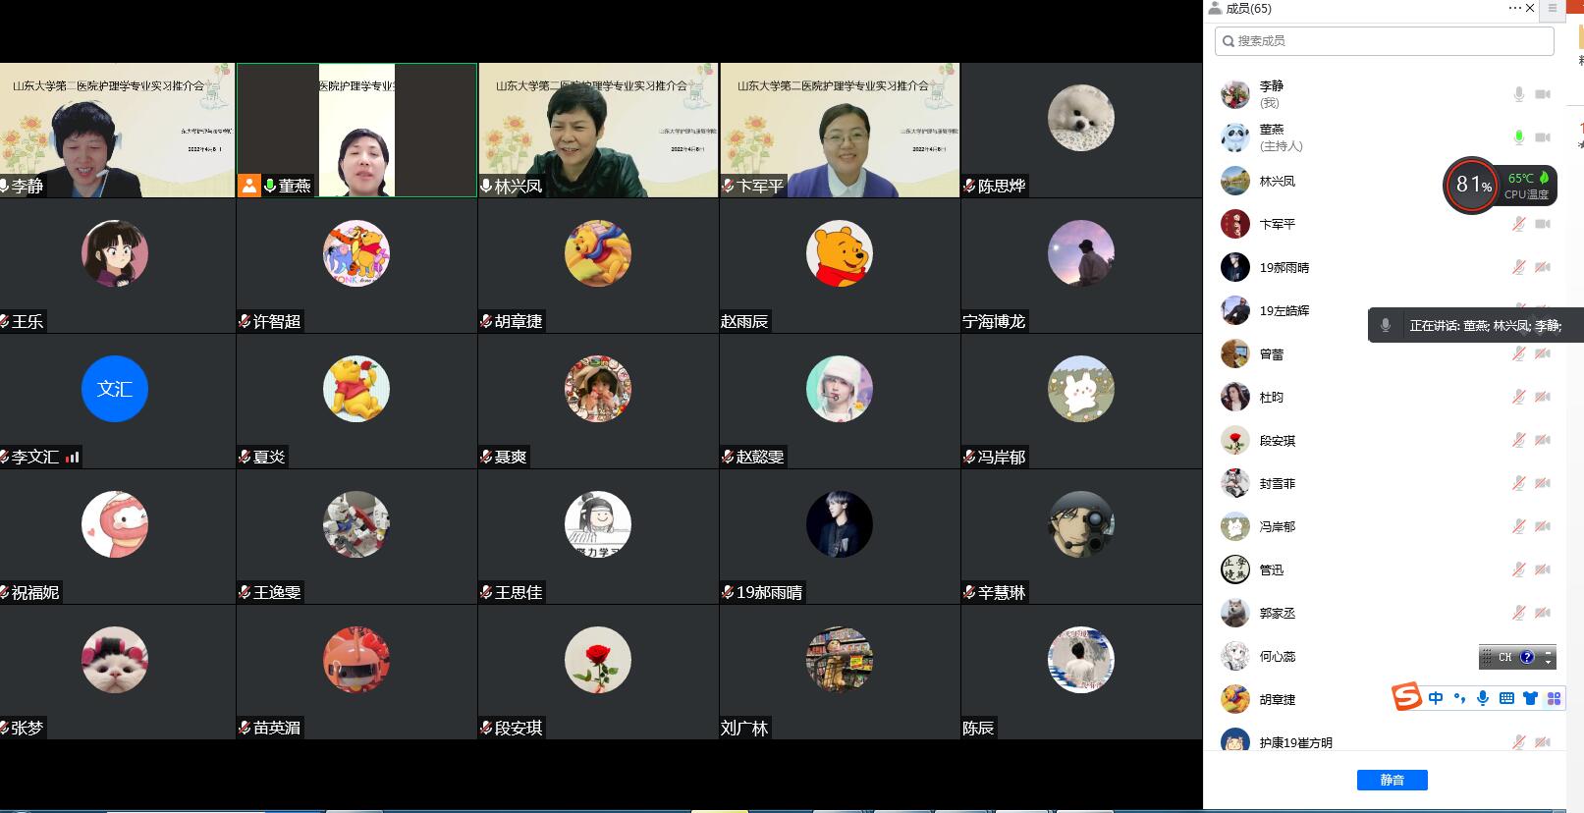This screenshot has height=813, width=1584.
Task: Click muted microphone icon beside 杜昀
Action: [1518, 397]
